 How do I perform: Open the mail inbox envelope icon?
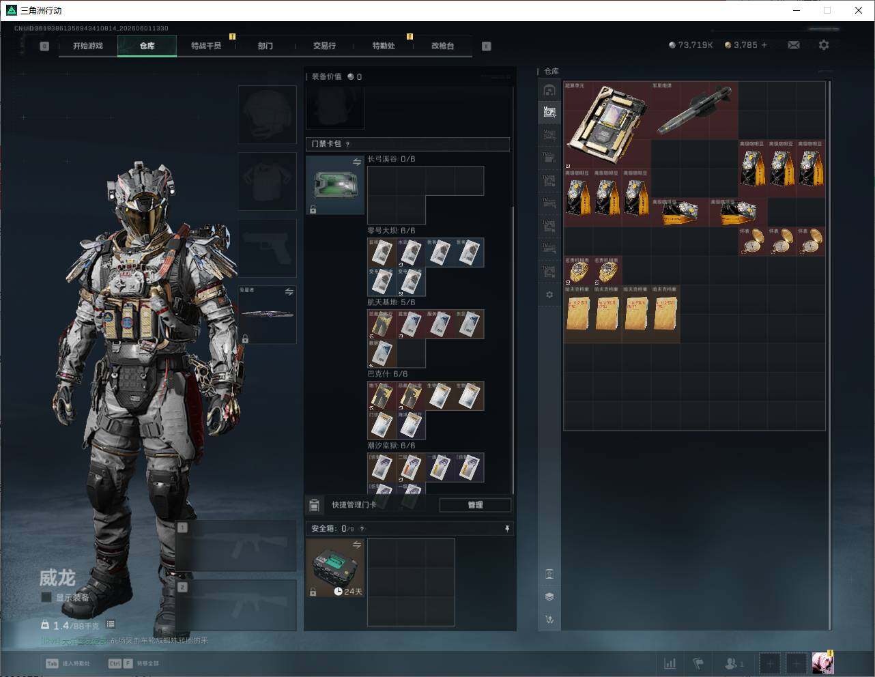794,45
